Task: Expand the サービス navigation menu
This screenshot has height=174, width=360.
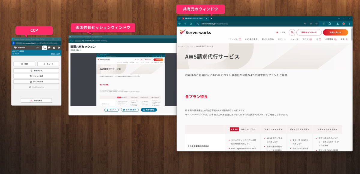Action: tap(235, 39)
